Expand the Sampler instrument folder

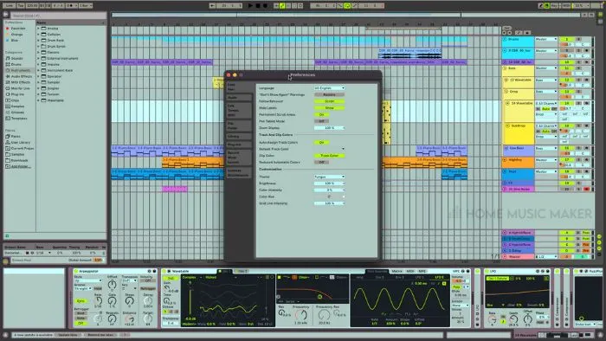(38, 82)
